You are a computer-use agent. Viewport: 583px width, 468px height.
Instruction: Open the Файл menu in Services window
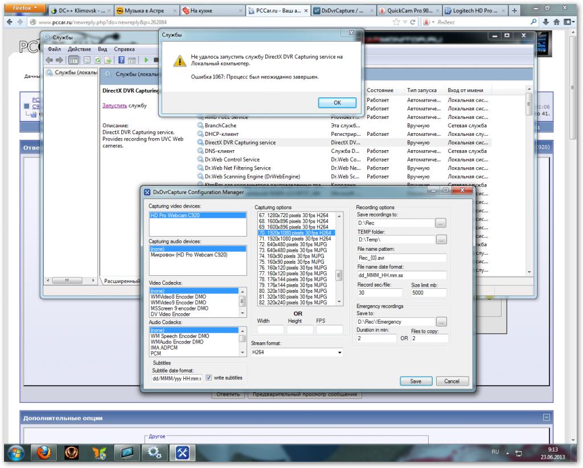[x=55, y=49]
